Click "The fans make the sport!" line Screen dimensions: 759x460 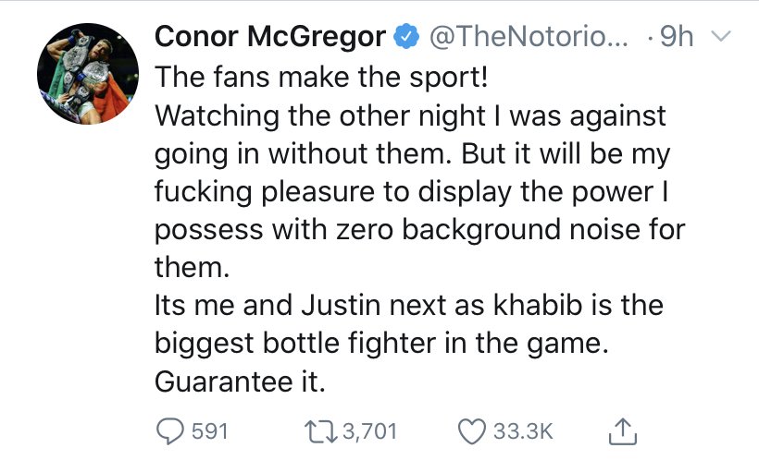coord(320,78)
